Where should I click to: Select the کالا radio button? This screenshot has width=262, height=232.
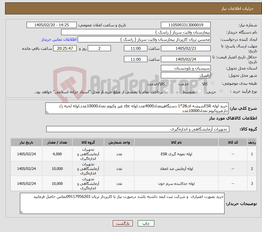(213, 83)
